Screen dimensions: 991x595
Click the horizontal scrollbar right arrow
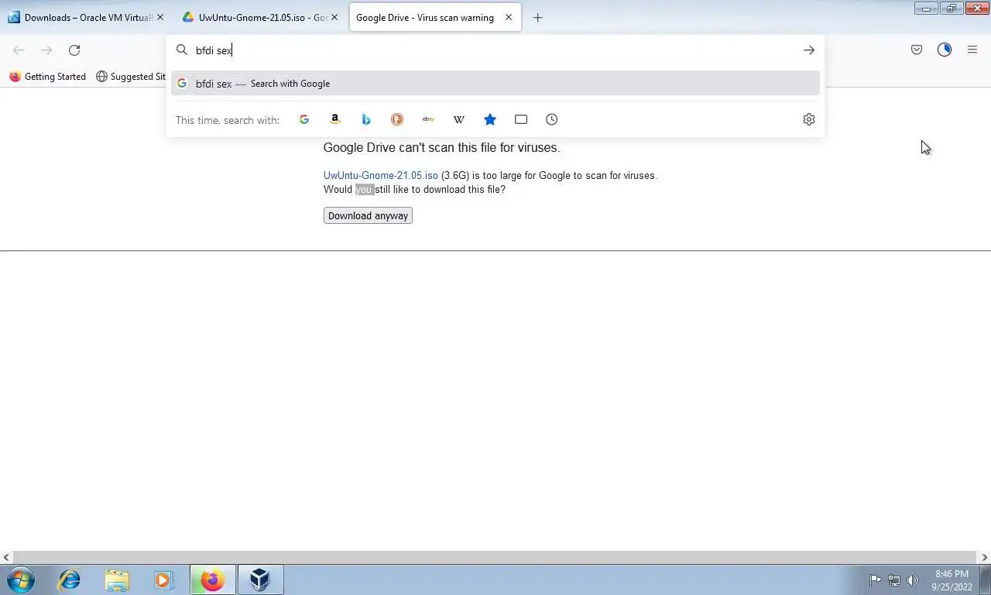(x=985, y=557)
